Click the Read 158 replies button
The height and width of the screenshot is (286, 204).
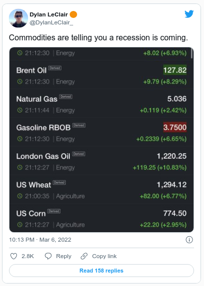(x=102, y=271)
